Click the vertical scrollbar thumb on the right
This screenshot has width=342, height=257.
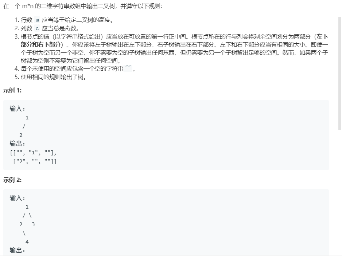pyautogui.click(x=339, y=74)
